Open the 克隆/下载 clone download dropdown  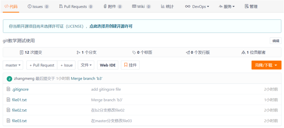pyautogui.click(x=266, y=65)
